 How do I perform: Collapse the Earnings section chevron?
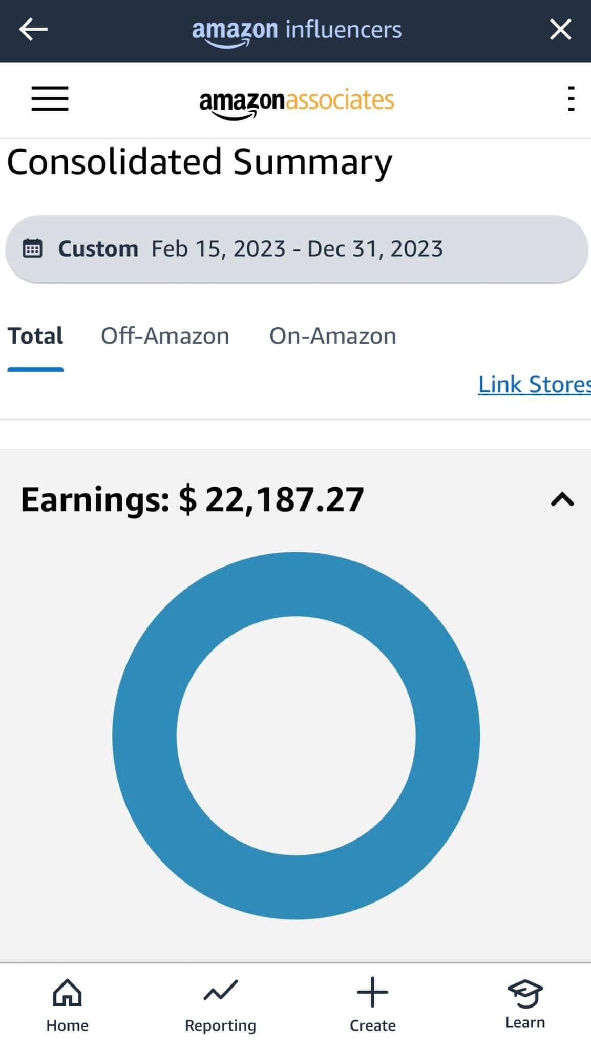[562, 499]
